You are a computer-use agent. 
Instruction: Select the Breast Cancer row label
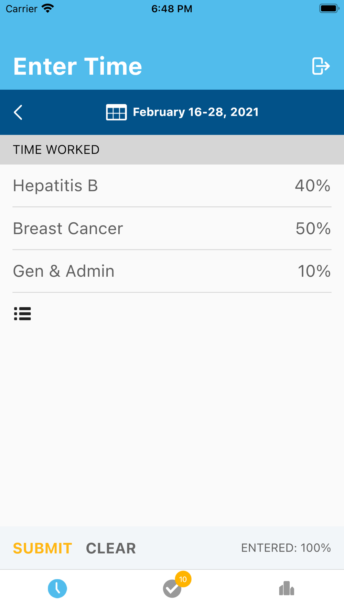68,229
